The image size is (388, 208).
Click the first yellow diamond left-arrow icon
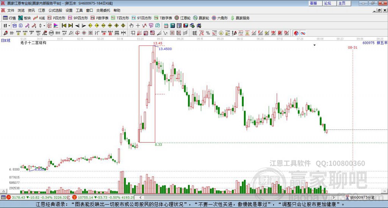click(x=90, y=26)
